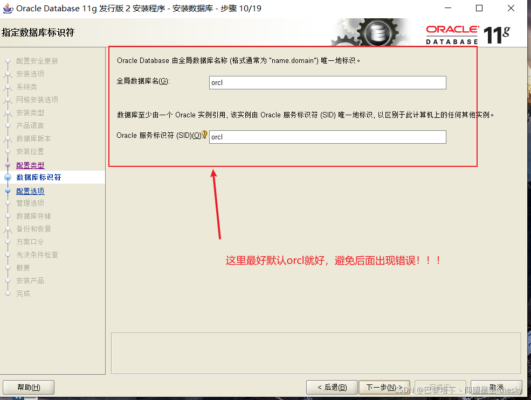Click the 取消 button

[x=495, y=387]
